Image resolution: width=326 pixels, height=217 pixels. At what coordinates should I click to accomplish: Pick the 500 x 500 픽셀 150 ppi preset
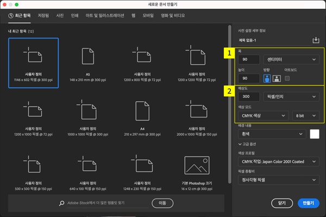[x=33, y=172]
